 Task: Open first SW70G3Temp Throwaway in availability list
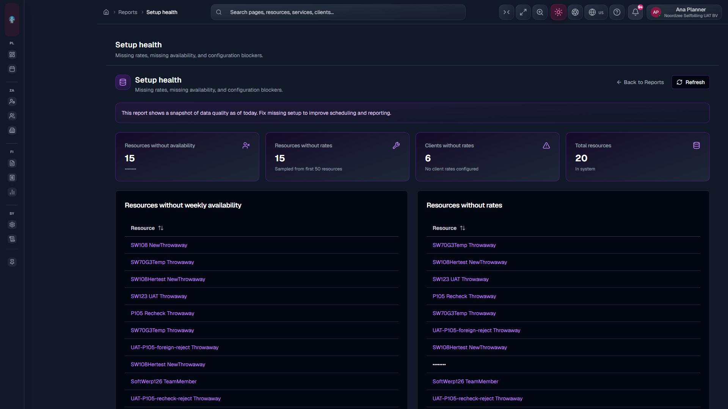coord(162,262)
